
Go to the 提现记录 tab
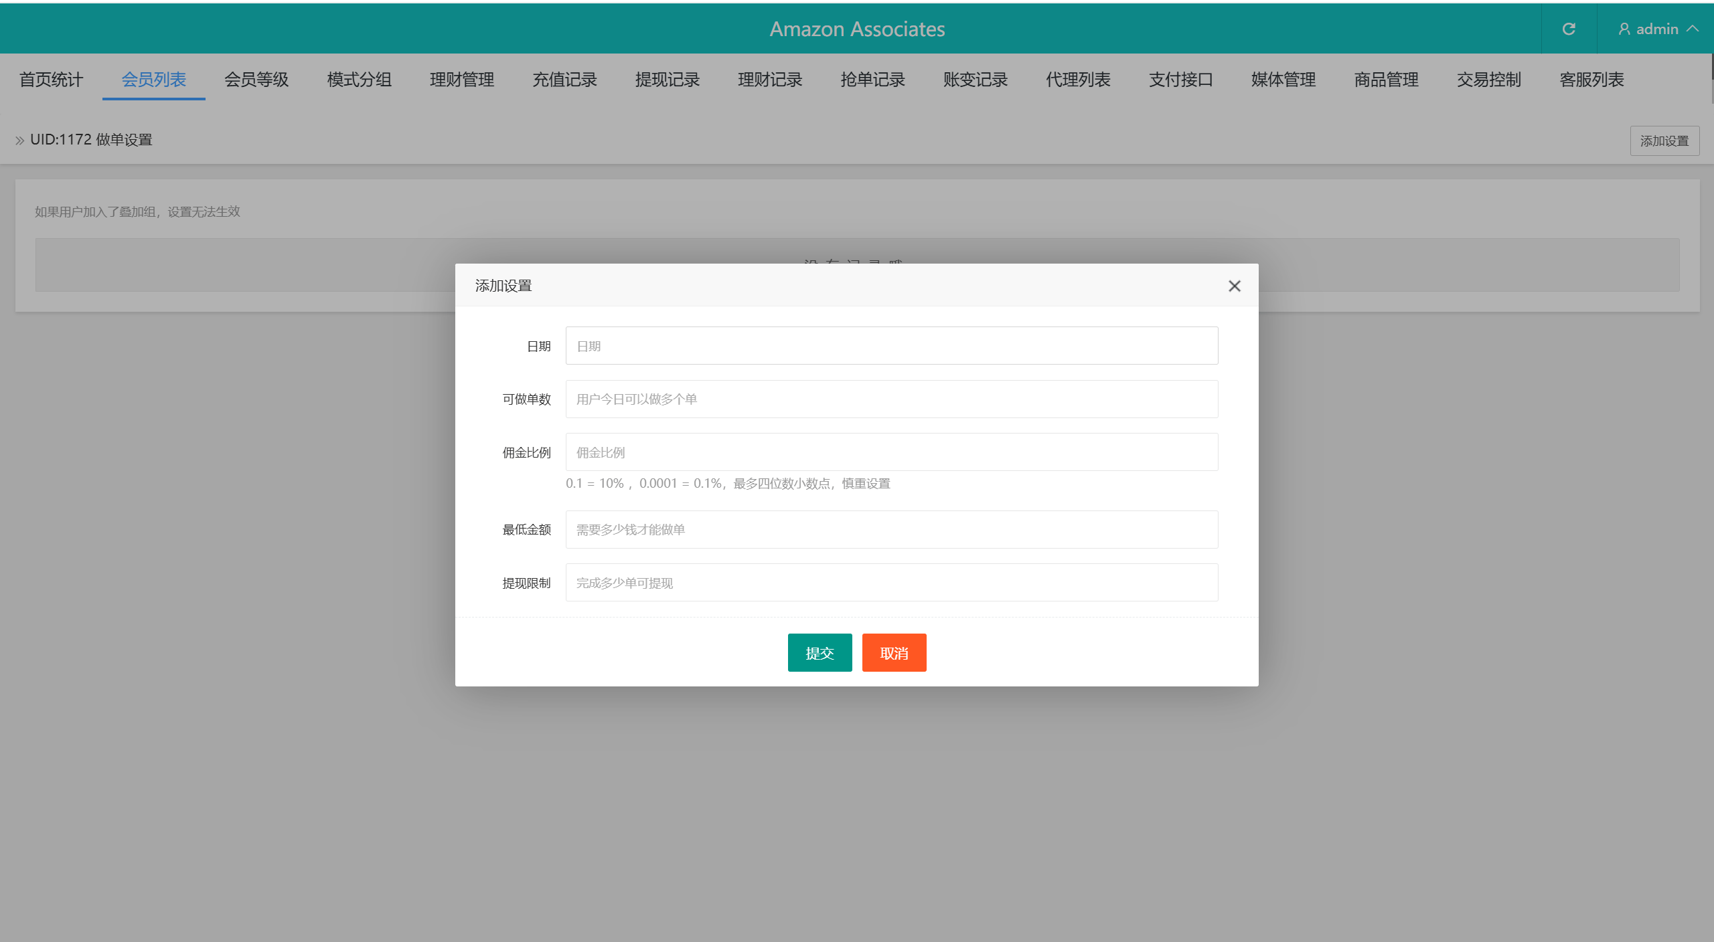pos(668,80)
